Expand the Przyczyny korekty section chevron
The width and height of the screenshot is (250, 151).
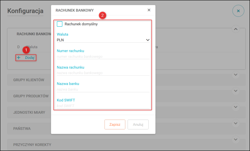pyautogui.click(x=236, y=140)
